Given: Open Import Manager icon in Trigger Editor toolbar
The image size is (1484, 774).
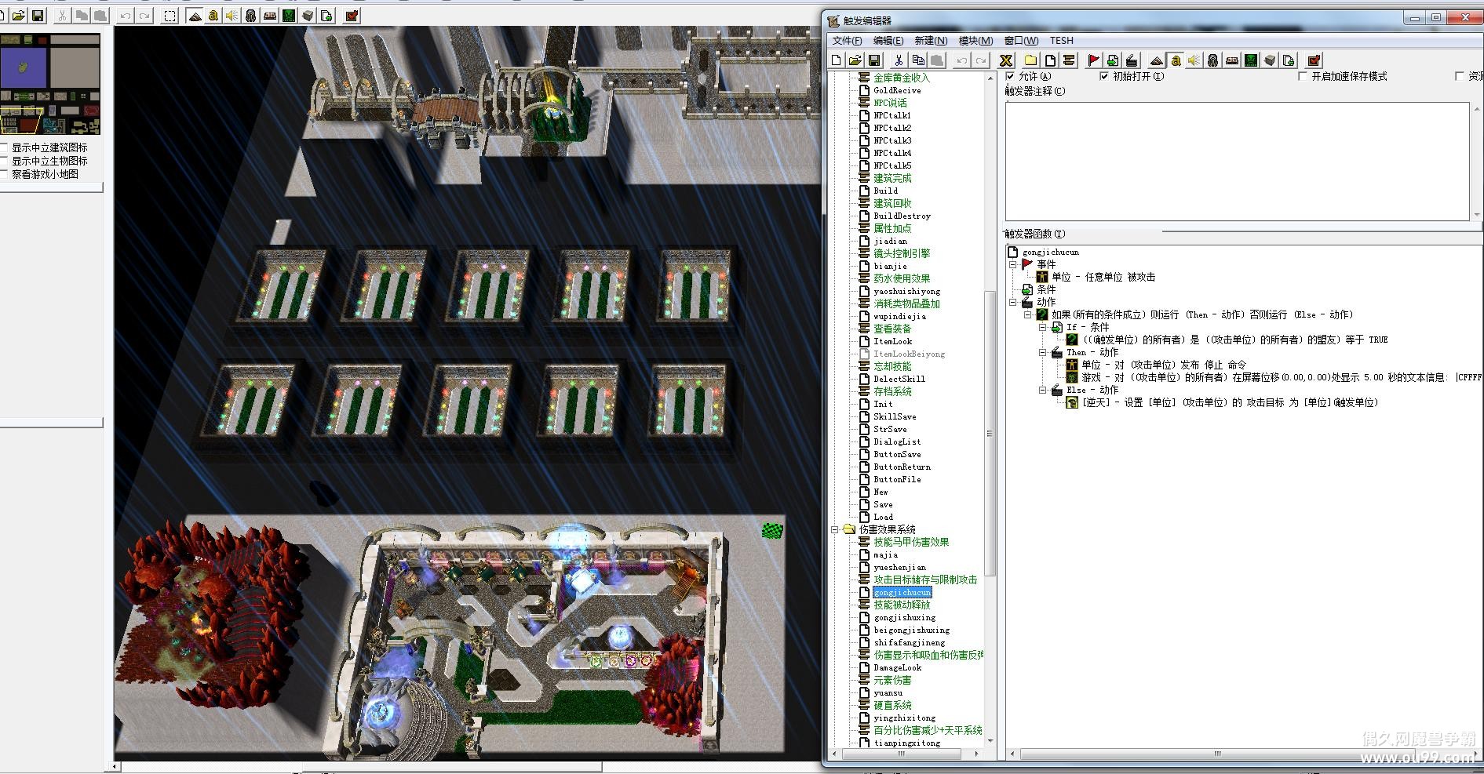Looking at the screenshot, I should pyautogui.click(x=1289, y=60).
